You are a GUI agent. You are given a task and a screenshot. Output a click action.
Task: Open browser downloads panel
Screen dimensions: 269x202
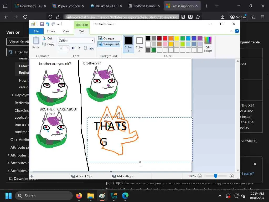pyautogui.click(x=223, y=17)
